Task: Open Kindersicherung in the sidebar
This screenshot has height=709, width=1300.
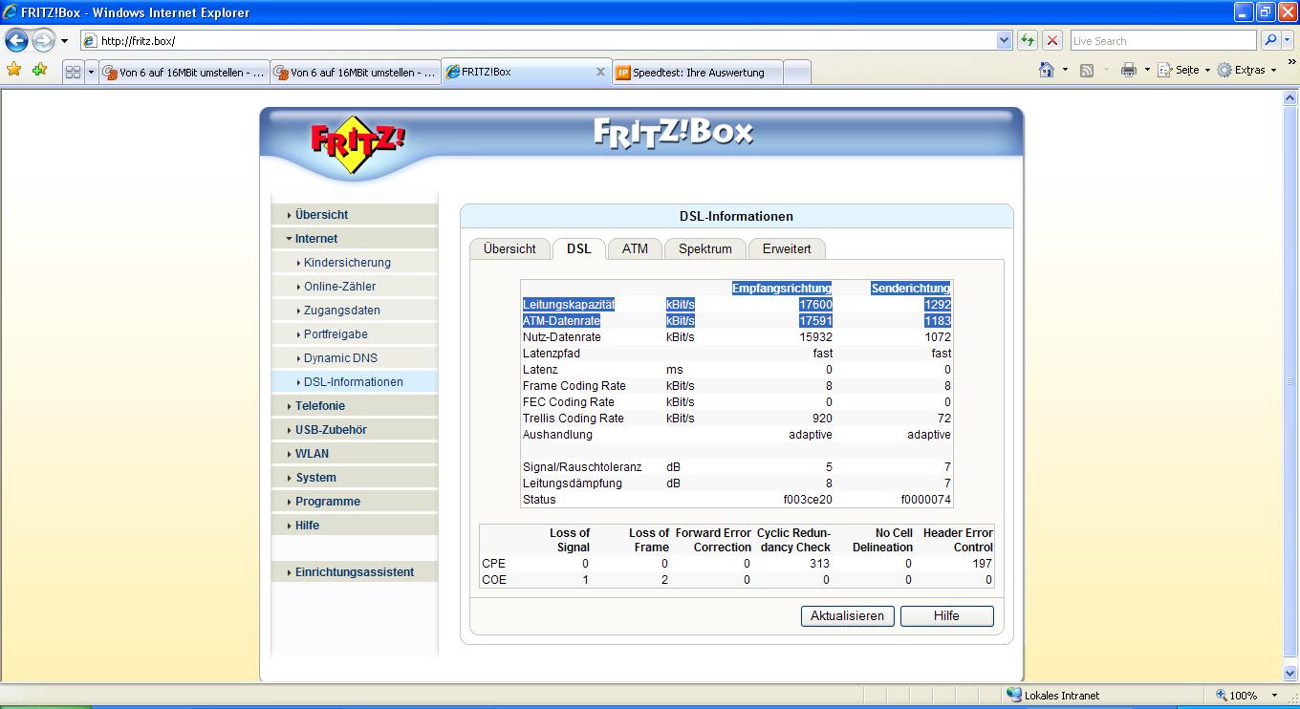Action: click(x=354, y=263)
